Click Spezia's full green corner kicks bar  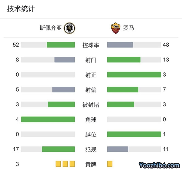[48, 119]
